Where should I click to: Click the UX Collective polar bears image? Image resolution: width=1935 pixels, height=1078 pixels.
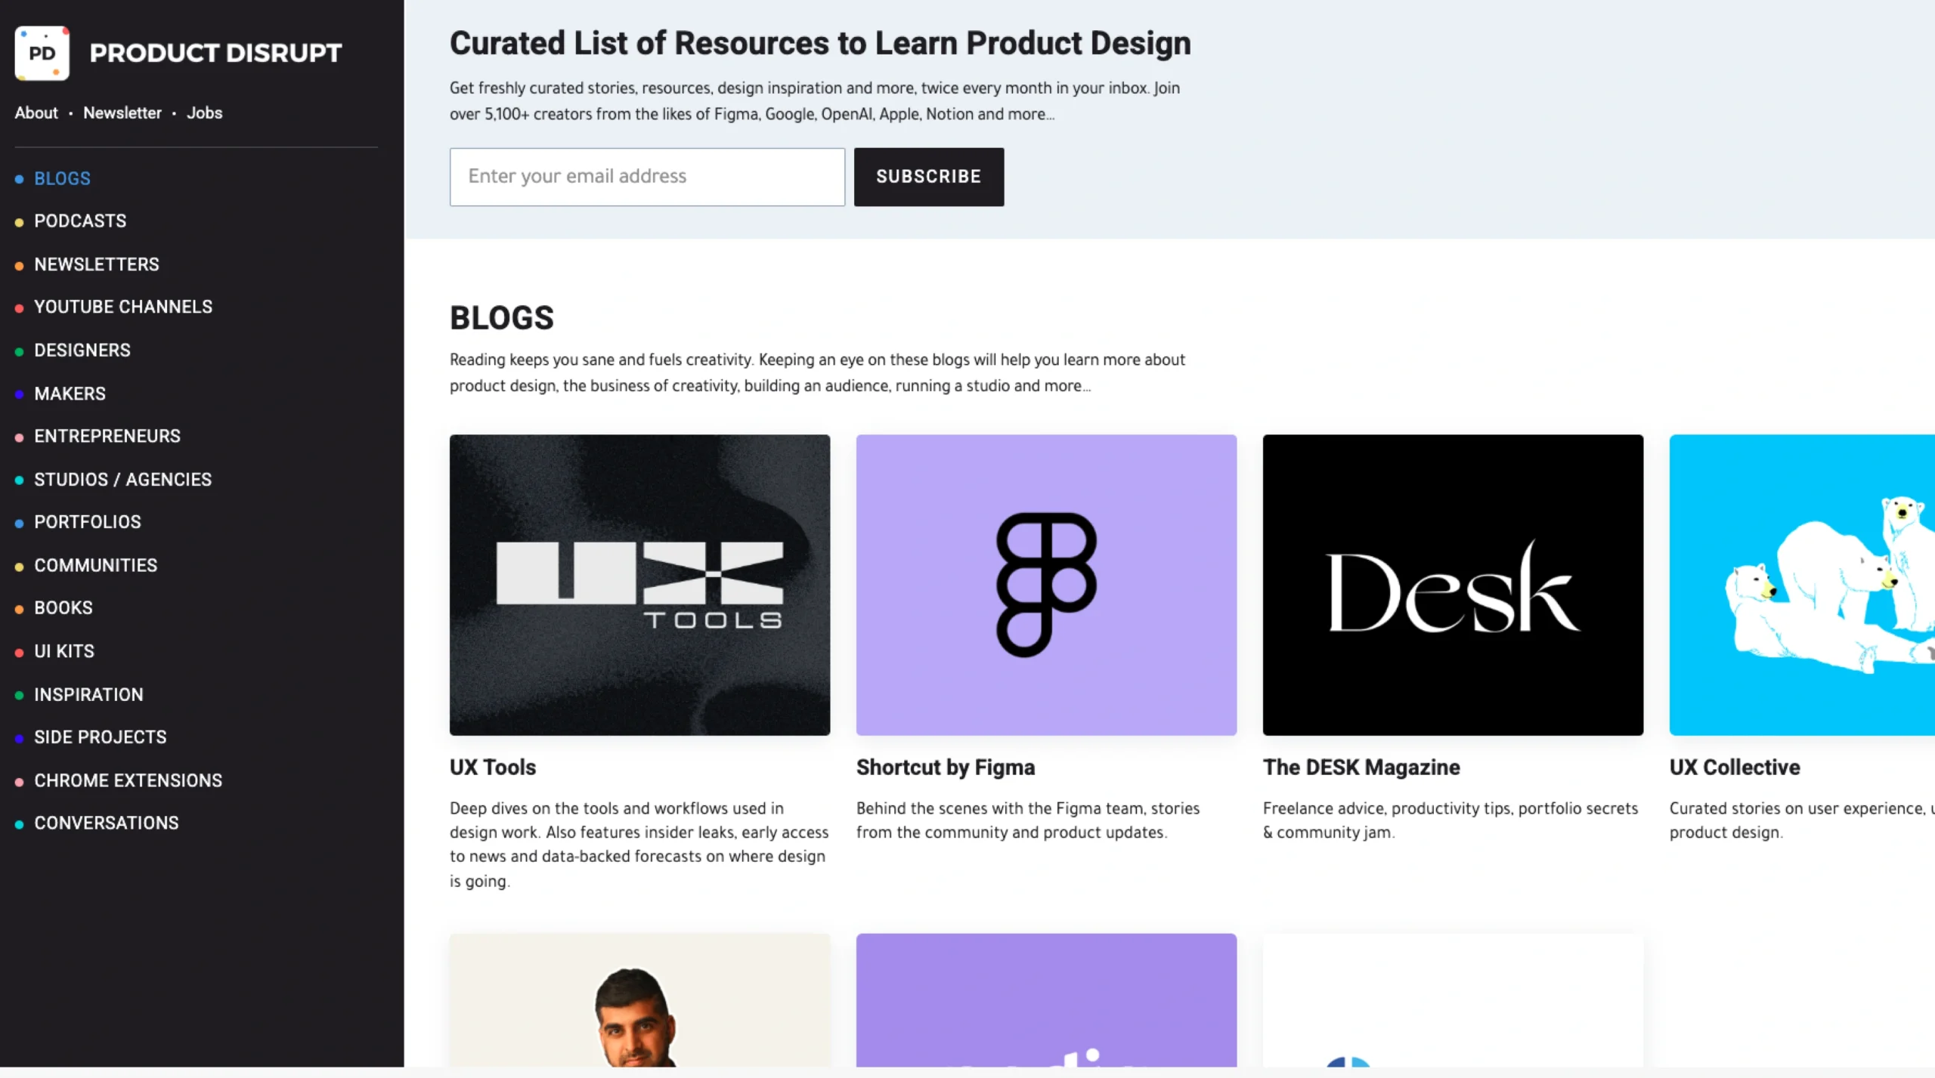tap(1801, 584)
